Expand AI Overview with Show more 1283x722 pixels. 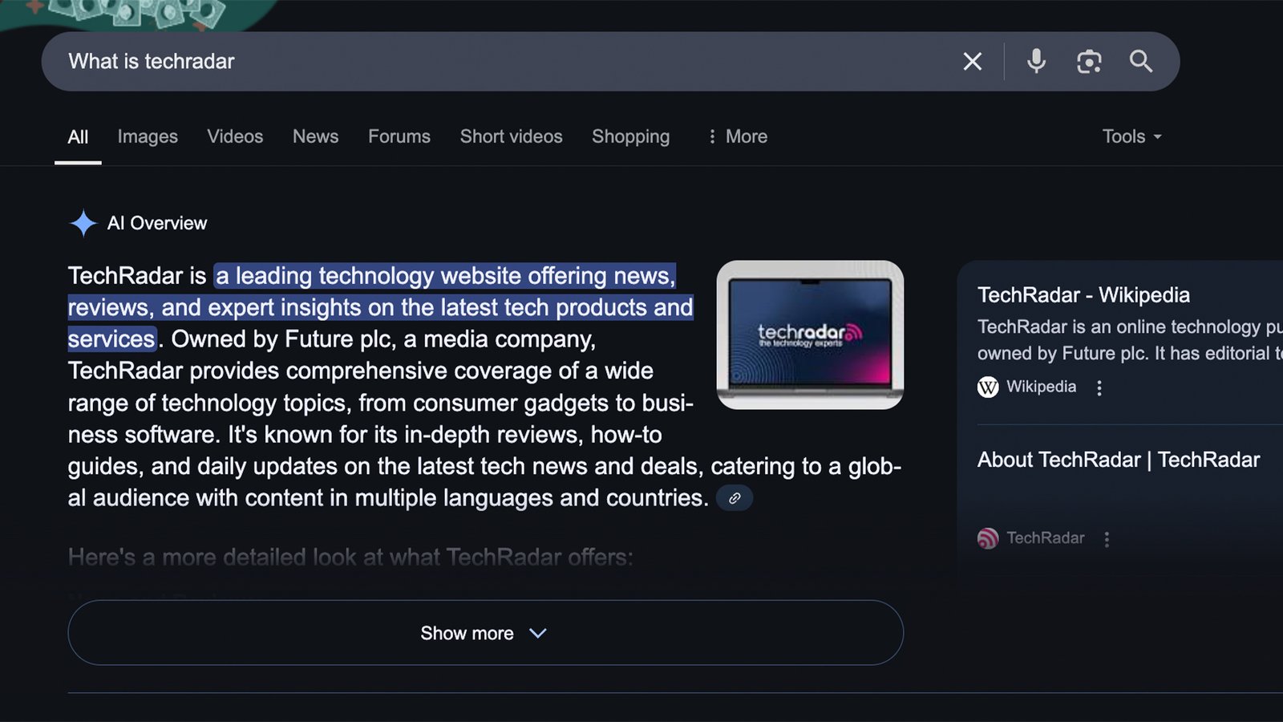(x=485, y=633)
